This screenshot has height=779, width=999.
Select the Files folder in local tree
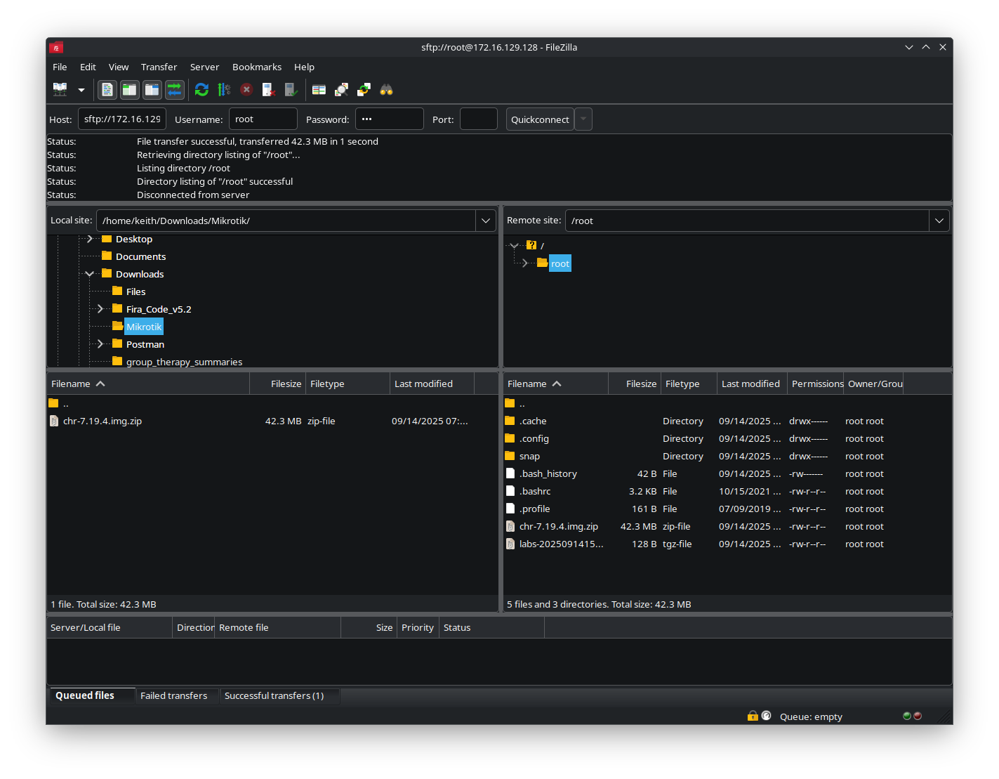(x=135, y=292)
